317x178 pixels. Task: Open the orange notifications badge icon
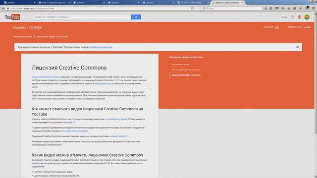point(299,17)
